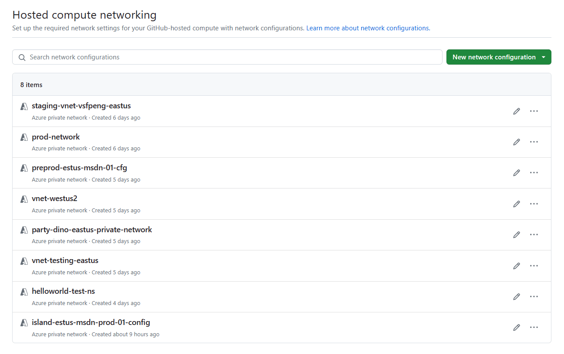564x354 pixels.
Task: Edit helloworld-test-ns with its pencil icon
Action: (x=516, y=297)
